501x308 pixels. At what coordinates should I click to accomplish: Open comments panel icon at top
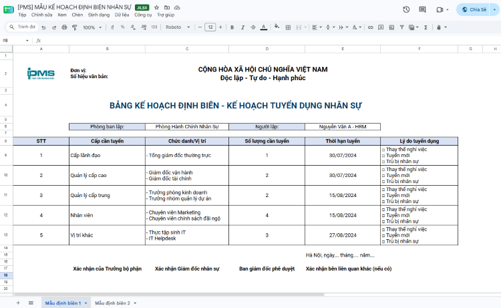(422, 9)
